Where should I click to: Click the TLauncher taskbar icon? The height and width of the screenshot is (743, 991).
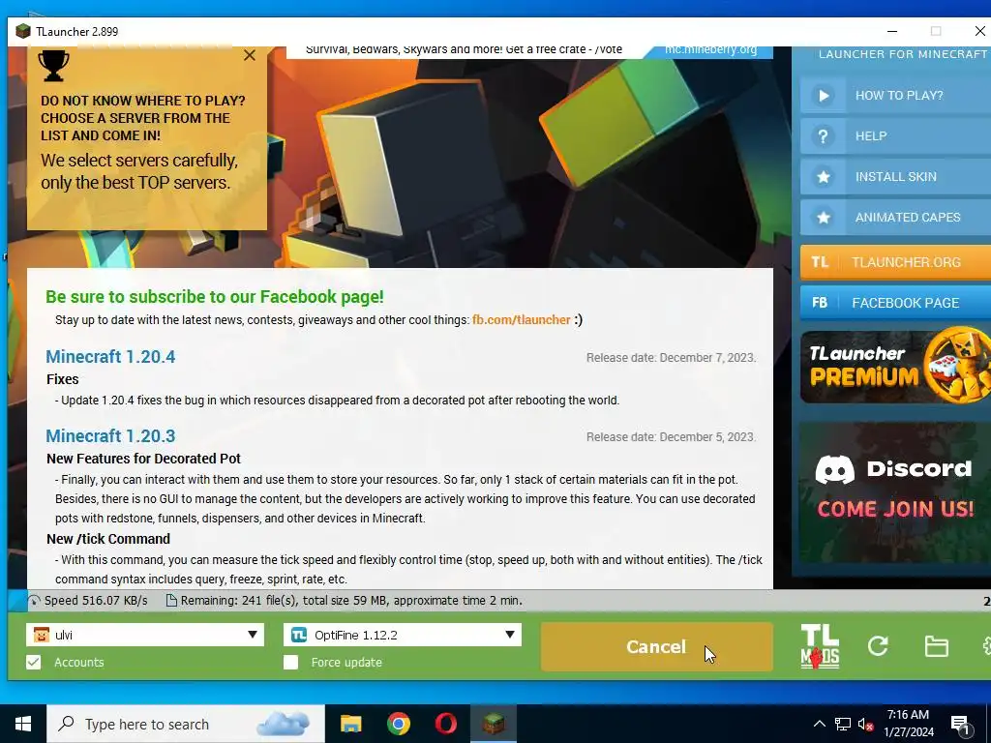(493, 724)
